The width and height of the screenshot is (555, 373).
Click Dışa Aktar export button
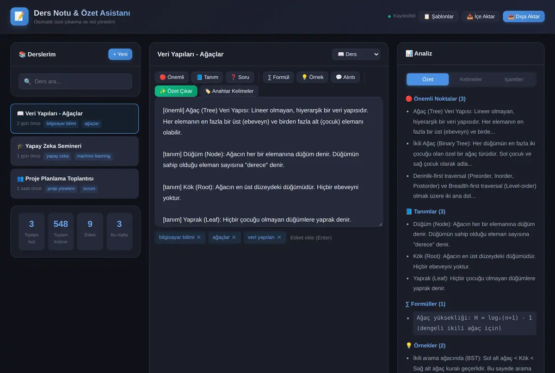pos(524,17)
